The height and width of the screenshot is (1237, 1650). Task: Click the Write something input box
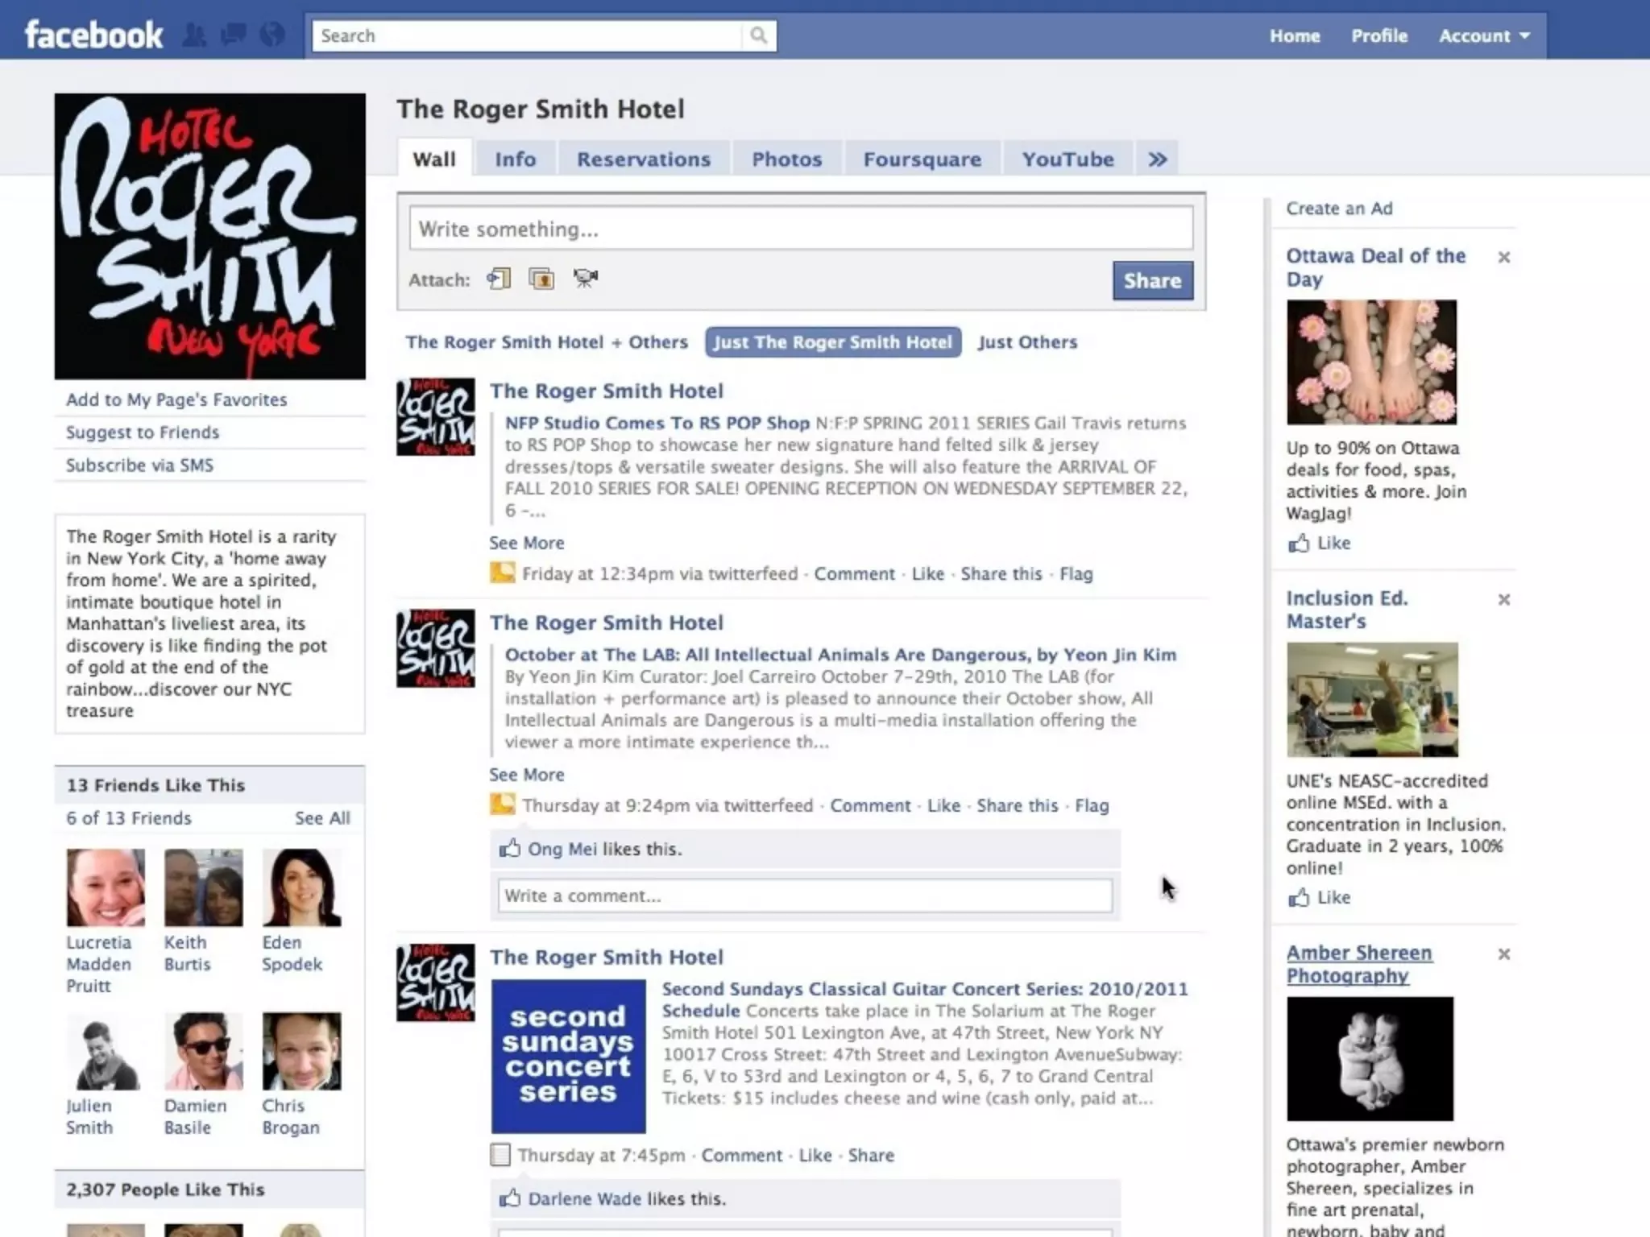pos(800,230)
